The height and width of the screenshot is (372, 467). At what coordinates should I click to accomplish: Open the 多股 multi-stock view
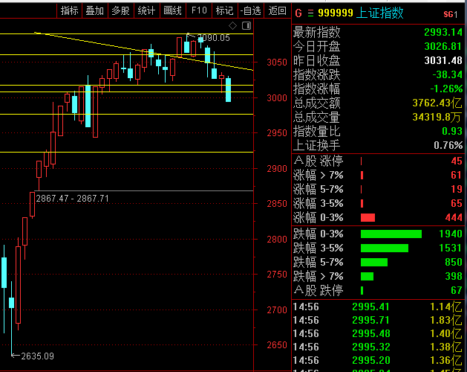120,10
